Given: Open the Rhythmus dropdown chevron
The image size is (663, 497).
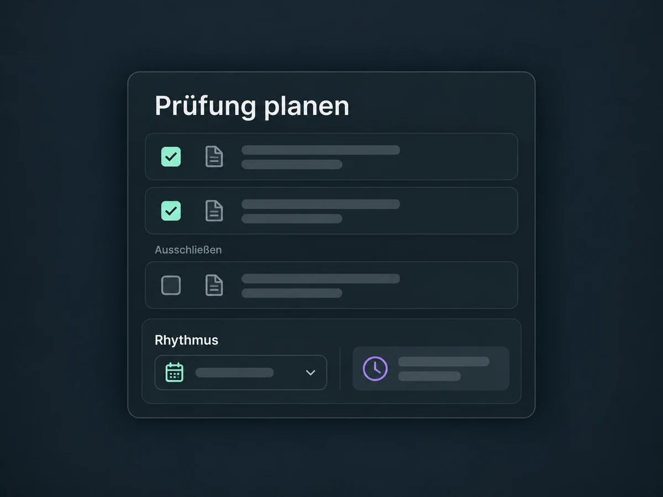Looking at the screenshot, I should pos(311,373).
